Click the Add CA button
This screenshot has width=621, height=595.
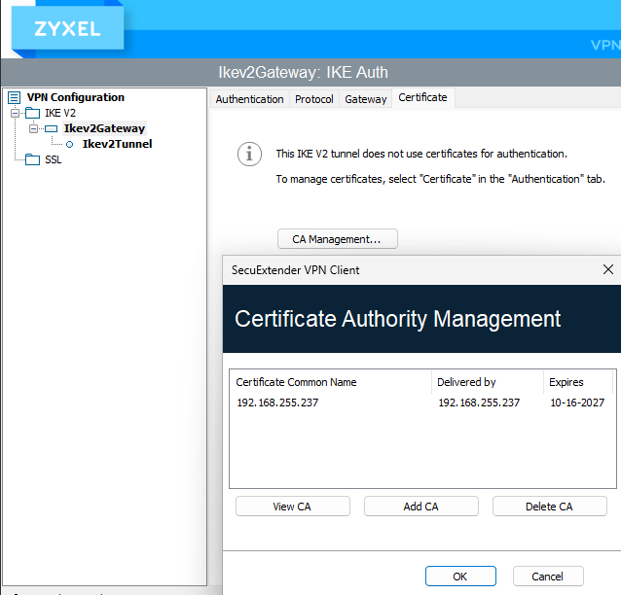click(421, 507)
